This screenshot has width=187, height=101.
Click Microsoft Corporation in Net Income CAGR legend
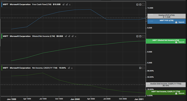click(20, 68)
